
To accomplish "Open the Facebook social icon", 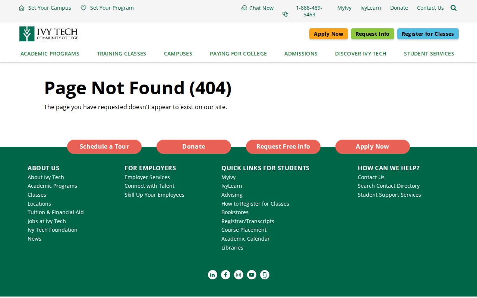I will [x=225, y=275].
